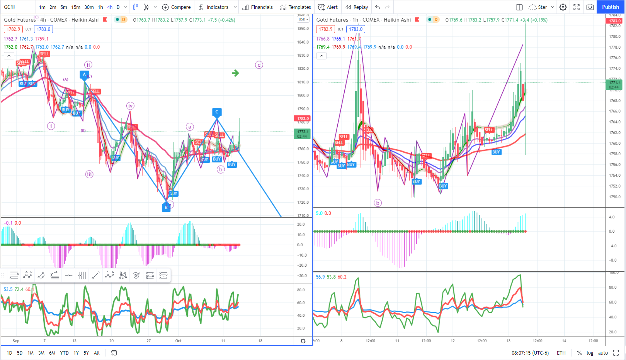Select the Fibonacci spiral tool
626x360 pixels.
tap(136, 275)
